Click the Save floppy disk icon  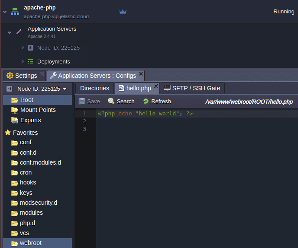point(82,101)
